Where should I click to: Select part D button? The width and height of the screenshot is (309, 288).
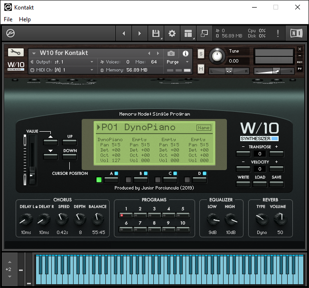200,180
